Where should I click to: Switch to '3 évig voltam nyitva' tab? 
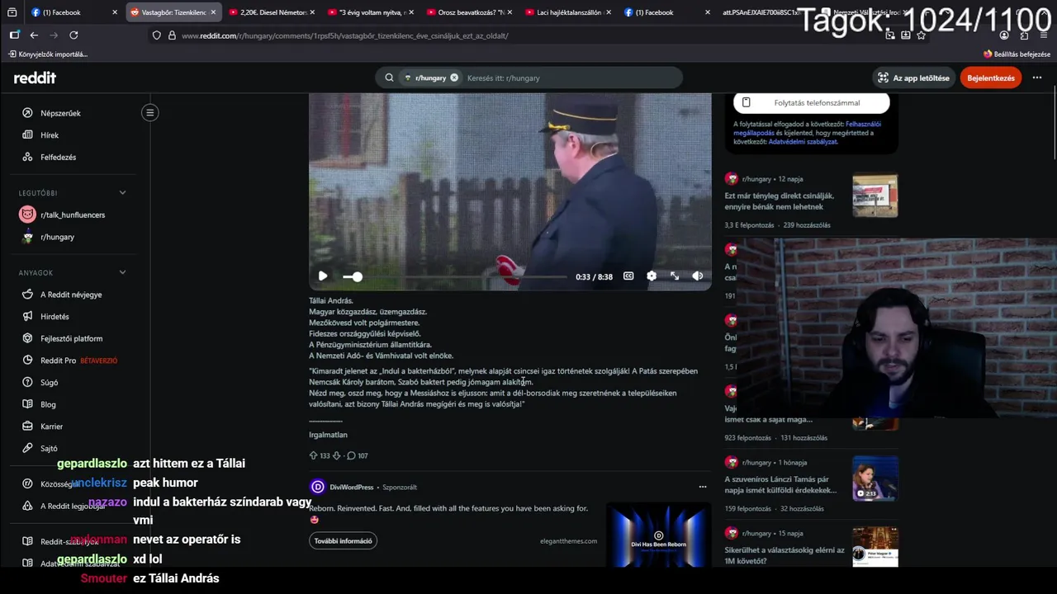(371, 12)
